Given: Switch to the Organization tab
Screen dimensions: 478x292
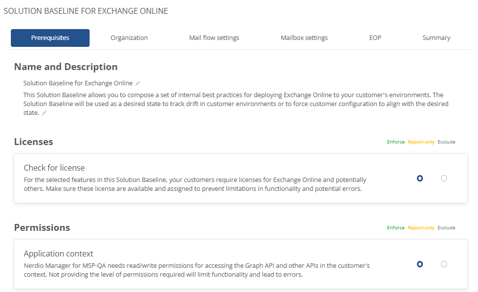Looking at the screenshot, I should point(129,38).
